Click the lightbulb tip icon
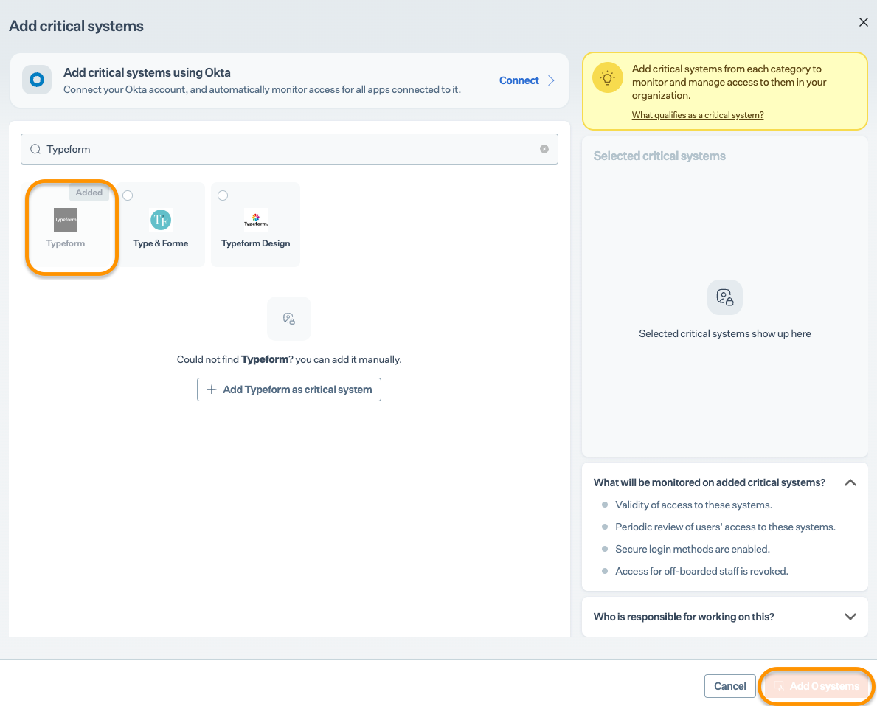Viewport: 877px width, 706px height. point(608,77)
